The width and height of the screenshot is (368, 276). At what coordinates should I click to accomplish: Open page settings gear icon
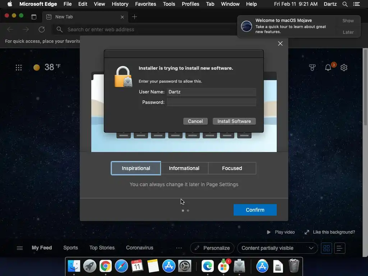(x=344, y=68)
